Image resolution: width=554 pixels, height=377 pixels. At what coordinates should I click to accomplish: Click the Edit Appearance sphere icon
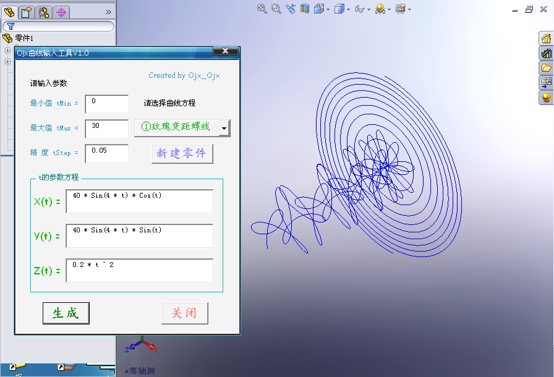pyautogui.click(x=380, y=9)
